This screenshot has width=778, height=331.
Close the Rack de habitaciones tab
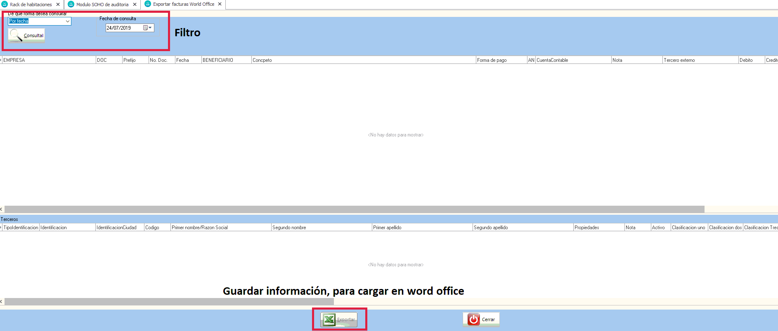click(58, 5)
